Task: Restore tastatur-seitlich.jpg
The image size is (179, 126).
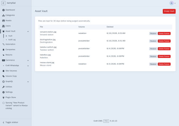Action: [x=153, y=49]
